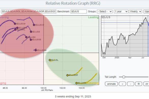Click the $DJUSGR yellow data point
This screenshot has height=99, width=149.
[x=67, y=75]
